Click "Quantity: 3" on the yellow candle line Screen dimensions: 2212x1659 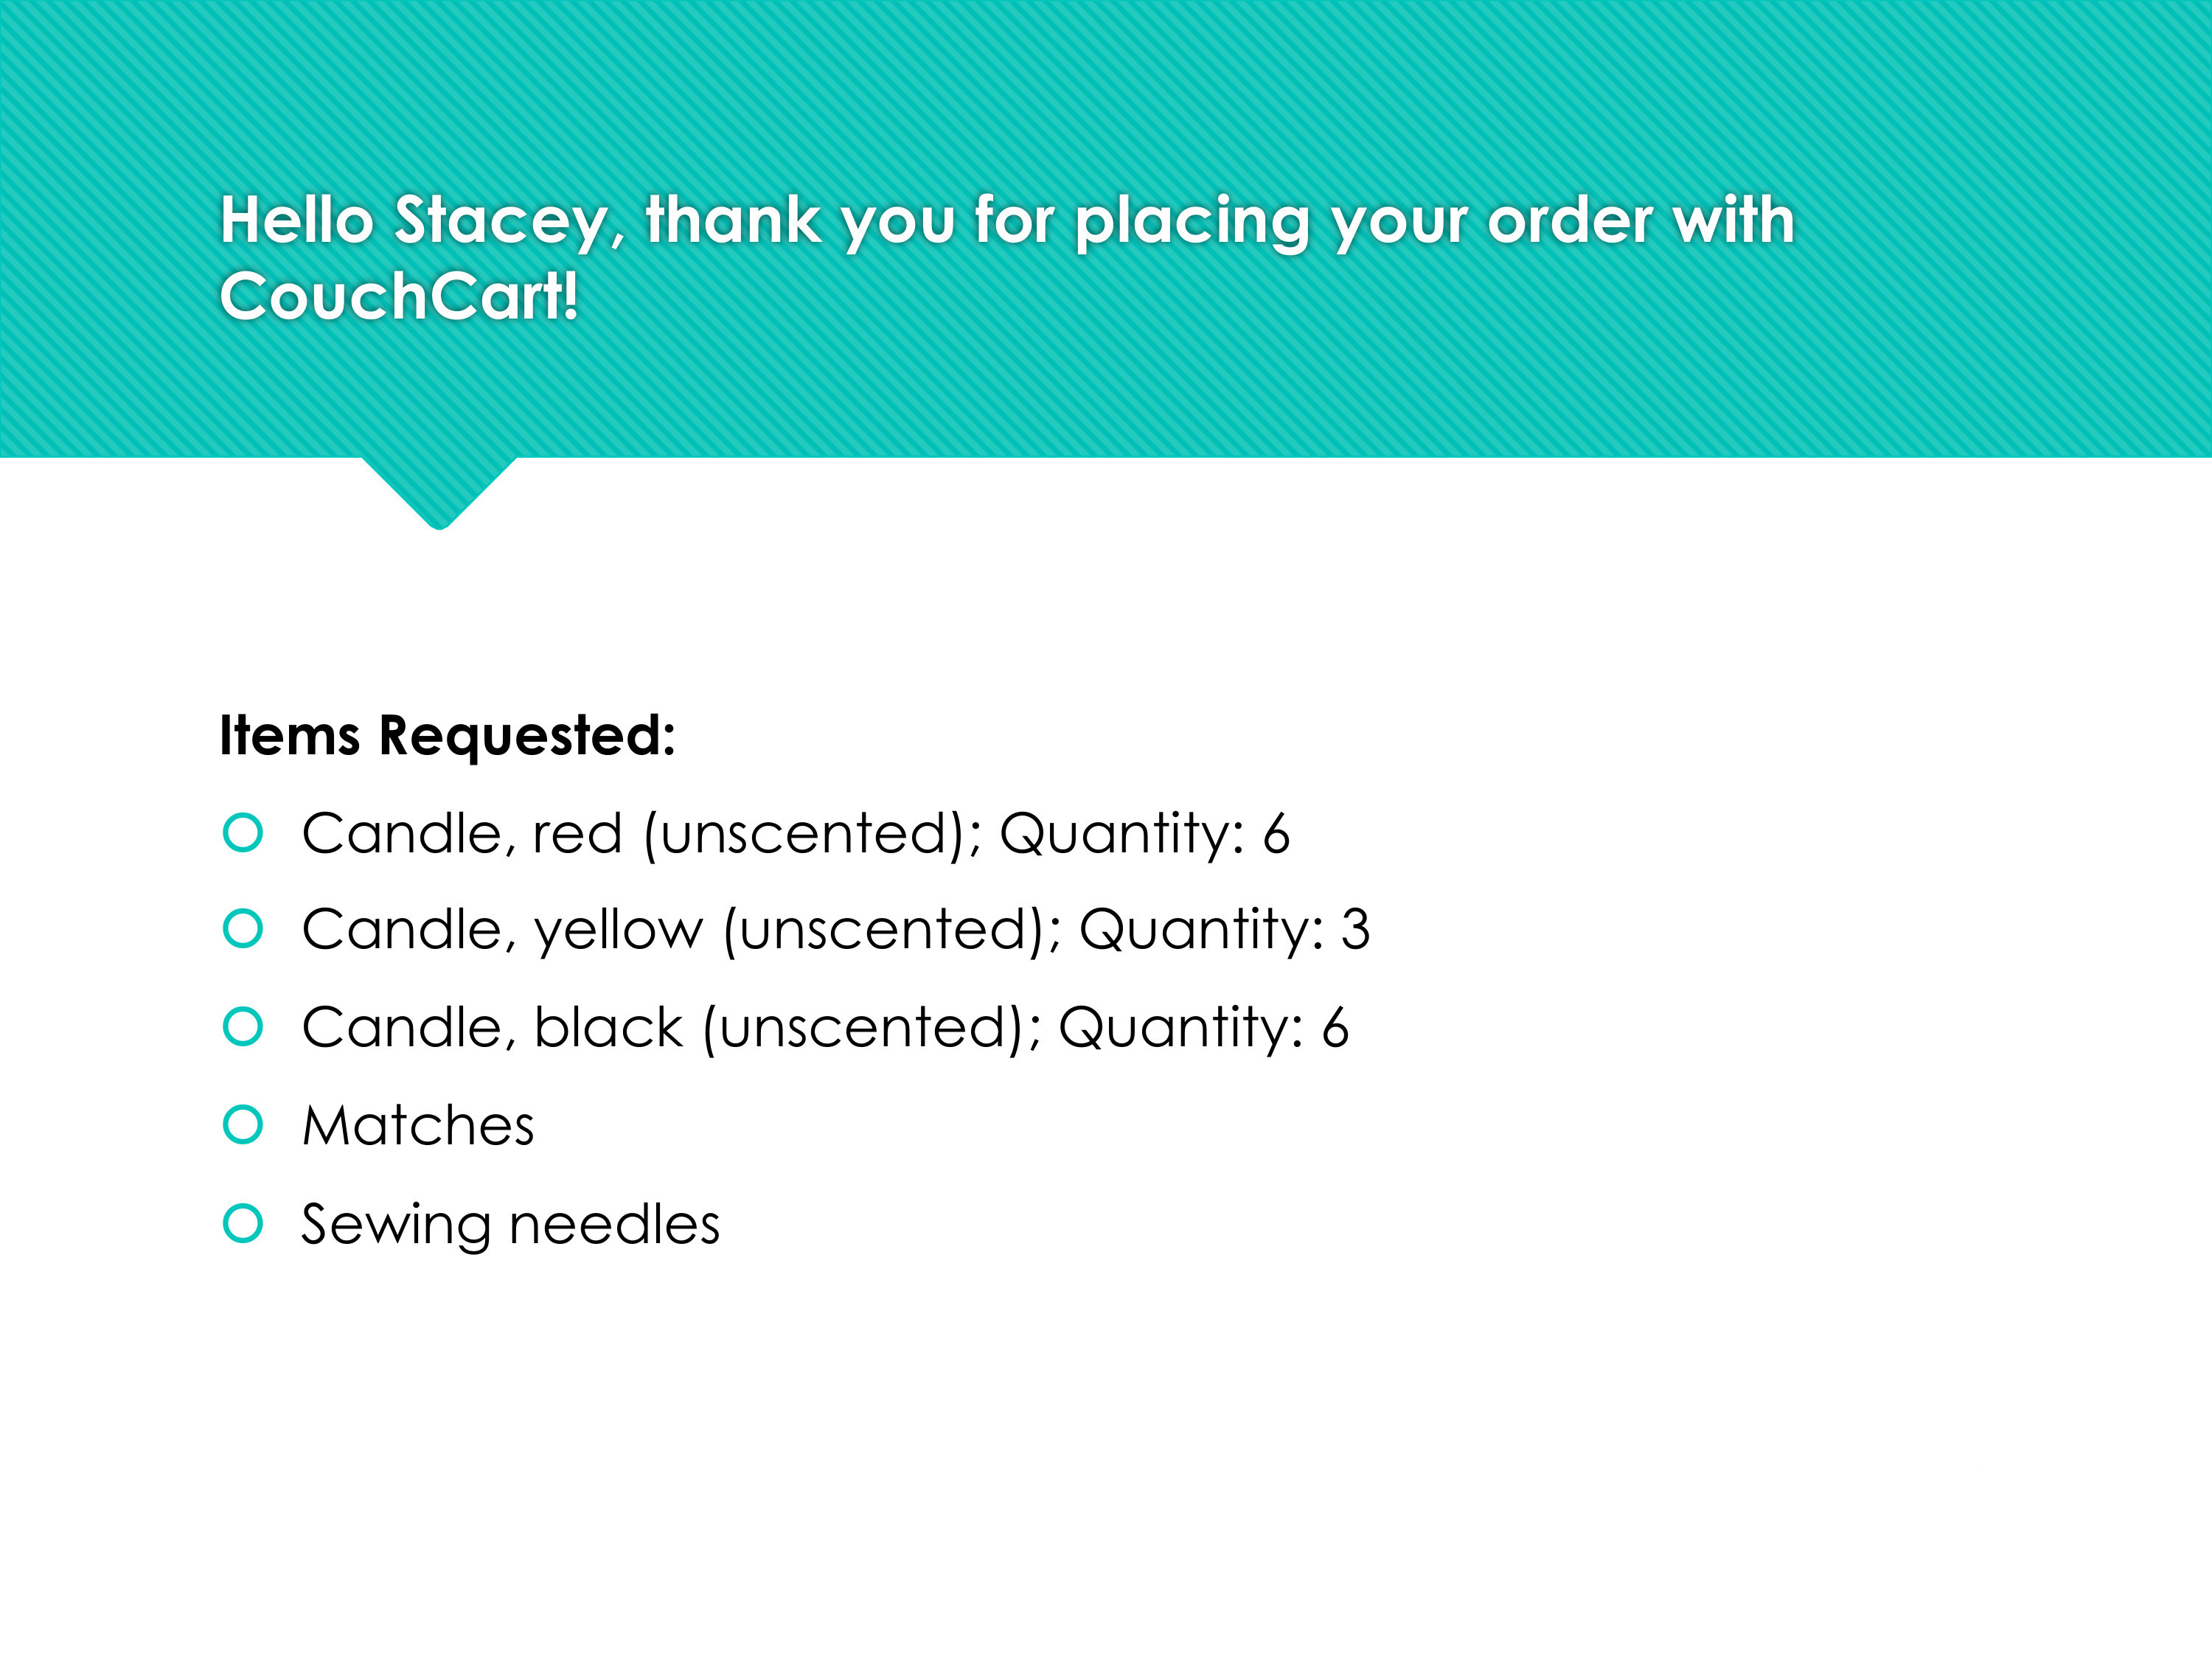[x=1224, y=930]
